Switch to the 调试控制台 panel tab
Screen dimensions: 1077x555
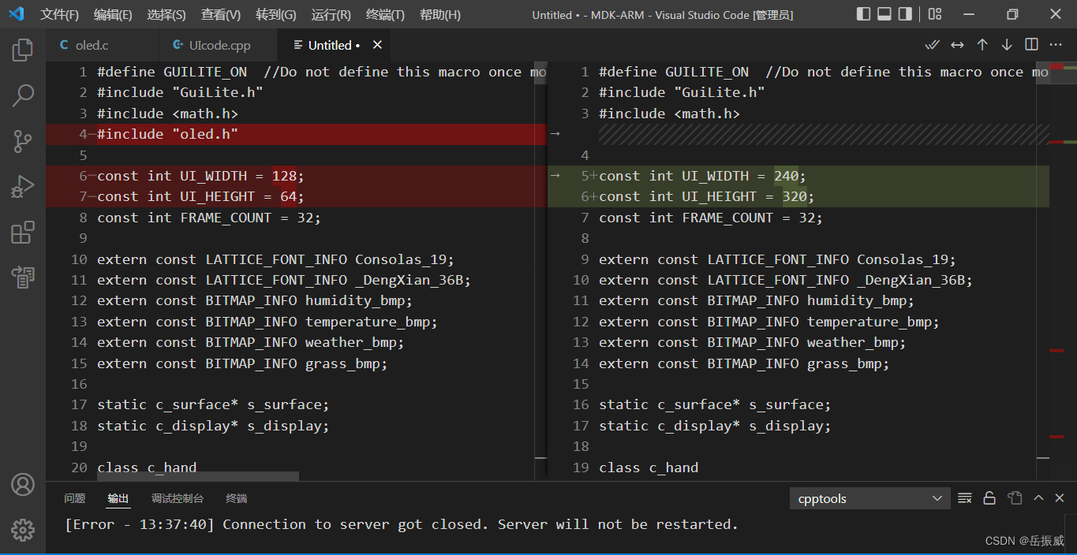[x=178, y=498]
